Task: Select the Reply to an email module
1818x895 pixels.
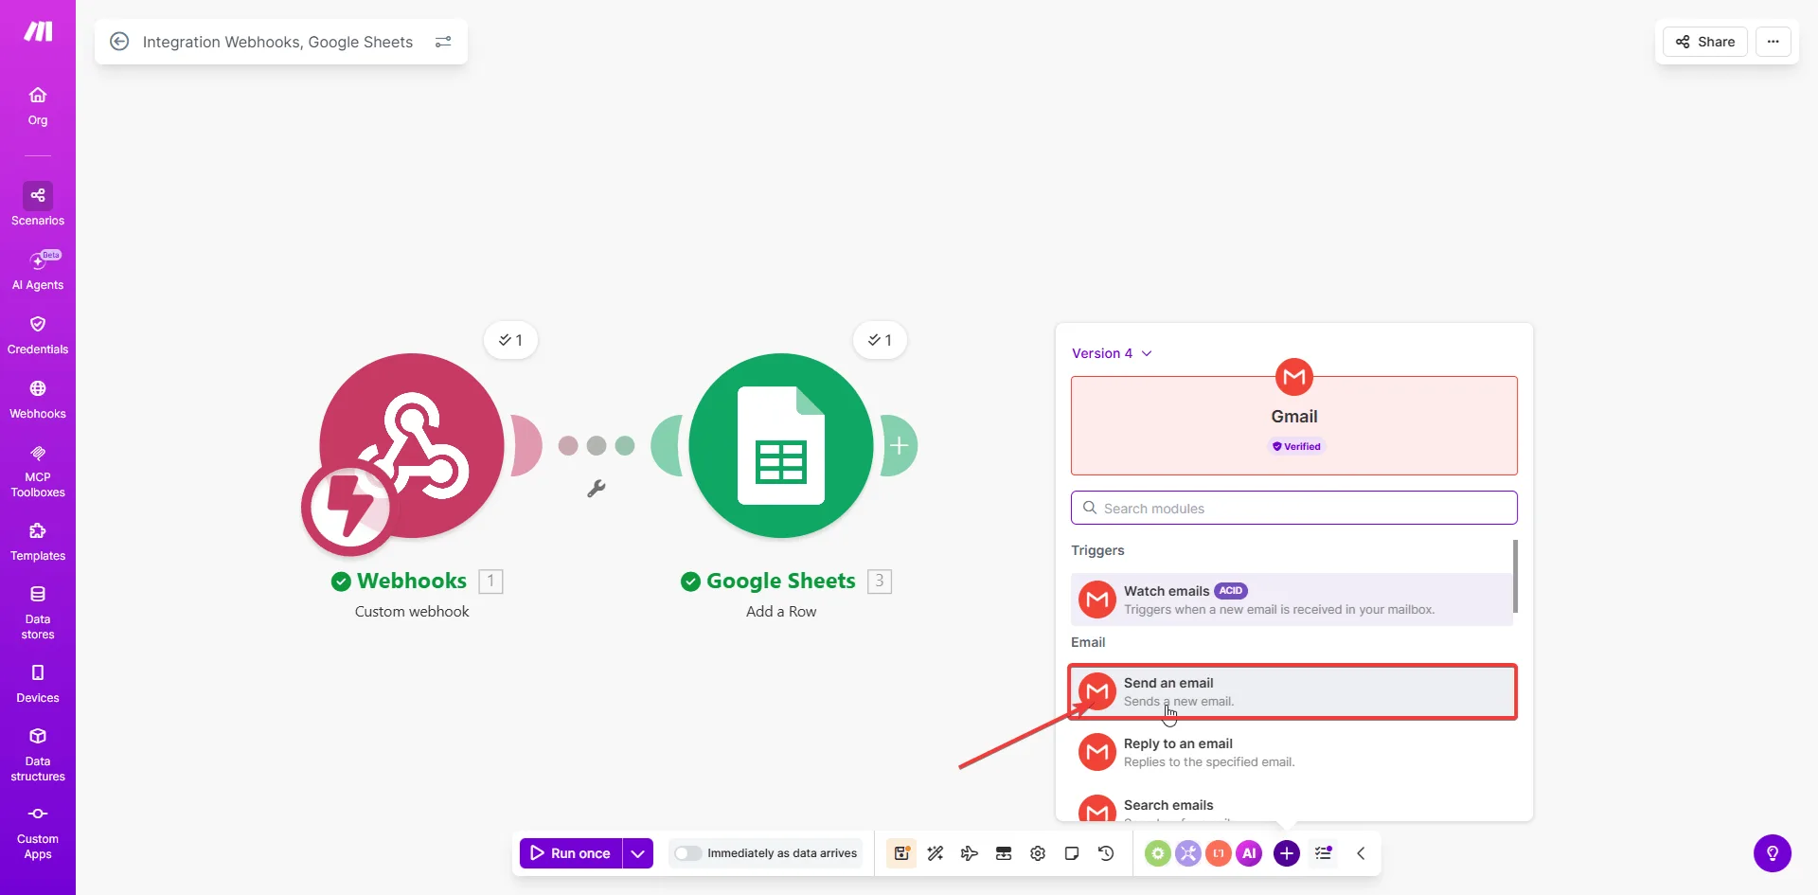Action: (x=1292, y=752)
